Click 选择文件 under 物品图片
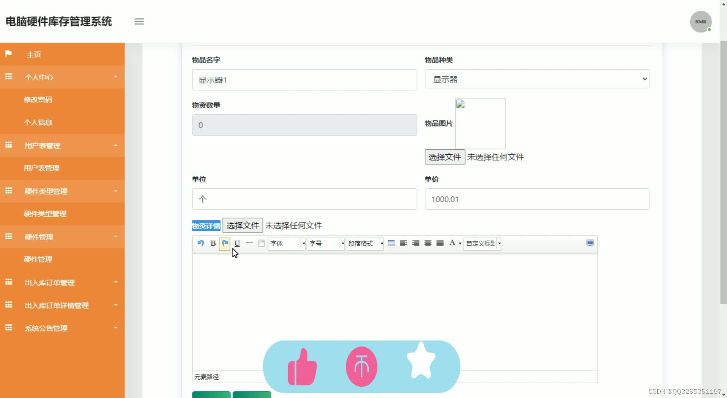The image size is (727, 398). pos(445,157)
